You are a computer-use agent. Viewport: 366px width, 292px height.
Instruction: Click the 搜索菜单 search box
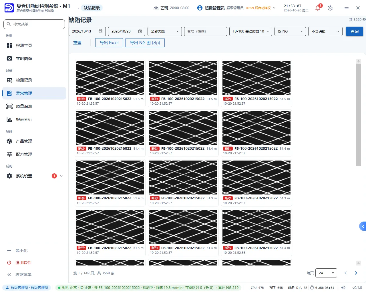coord(34,24)
